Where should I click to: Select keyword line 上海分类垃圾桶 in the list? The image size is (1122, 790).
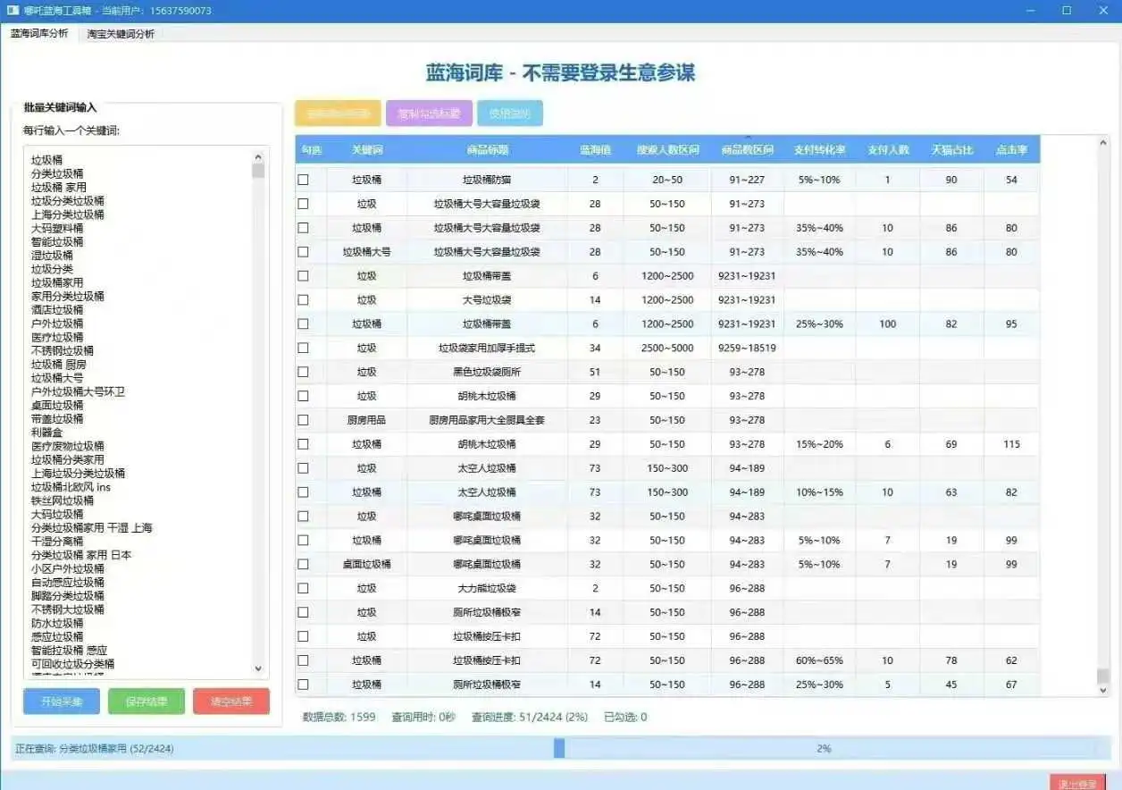click(x=67, y=214)
